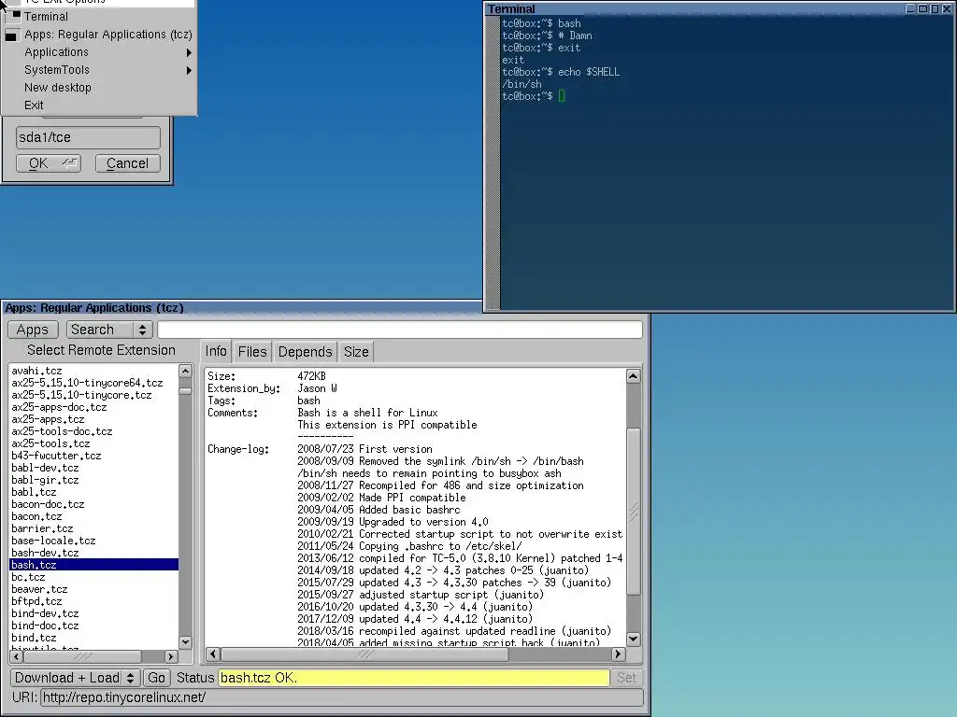This screenshot has height=717, width=957.
Task: Choose Exit in desktop menu
Action: pyautogui.click(x=98, y=105)
